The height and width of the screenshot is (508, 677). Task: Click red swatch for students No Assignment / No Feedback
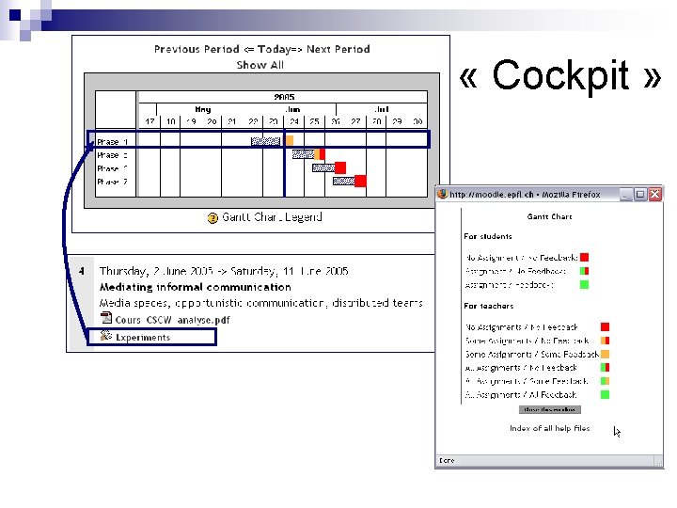pyautogui.click(x=584, y=258)
